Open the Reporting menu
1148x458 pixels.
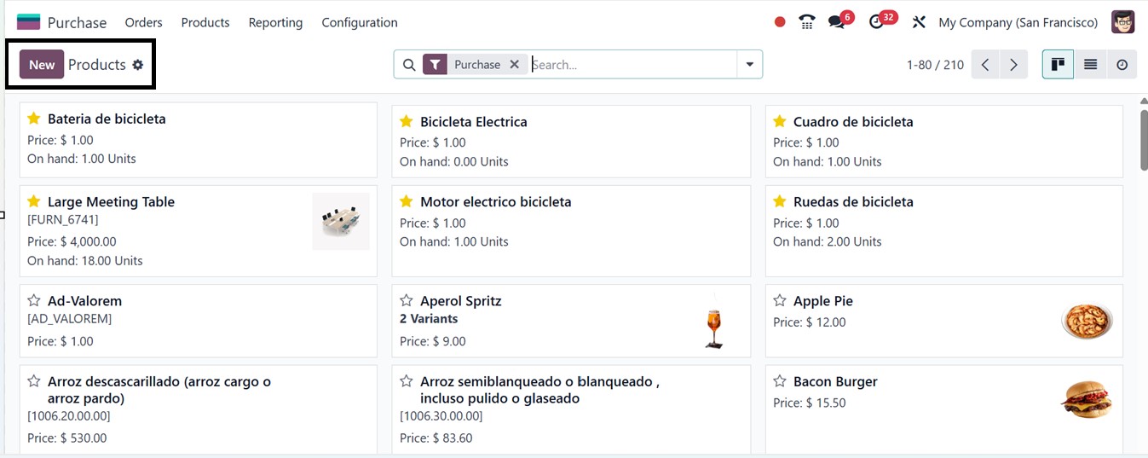click(275, 22)
